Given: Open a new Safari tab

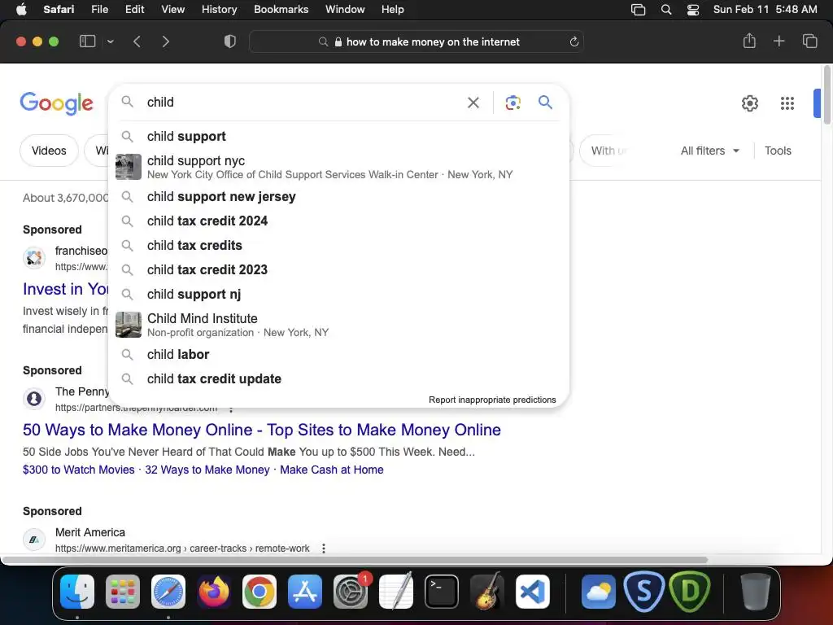Looking at the screenshot, I should [778, 41].
